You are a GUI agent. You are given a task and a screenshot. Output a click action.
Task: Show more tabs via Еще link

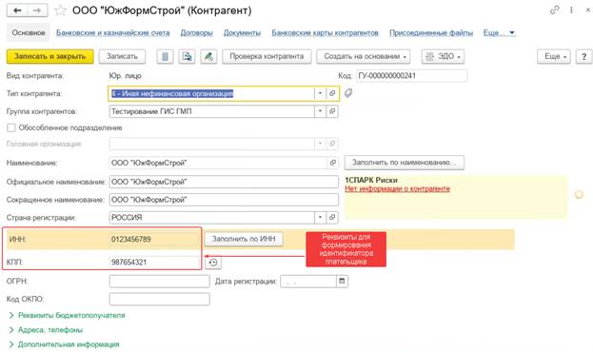point(499,33)
